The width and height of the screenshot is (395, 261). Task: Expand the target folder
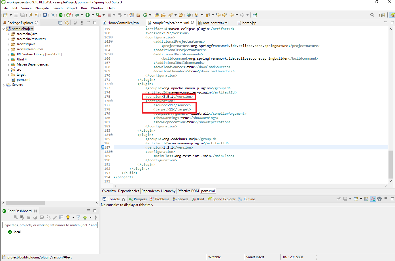8,75
